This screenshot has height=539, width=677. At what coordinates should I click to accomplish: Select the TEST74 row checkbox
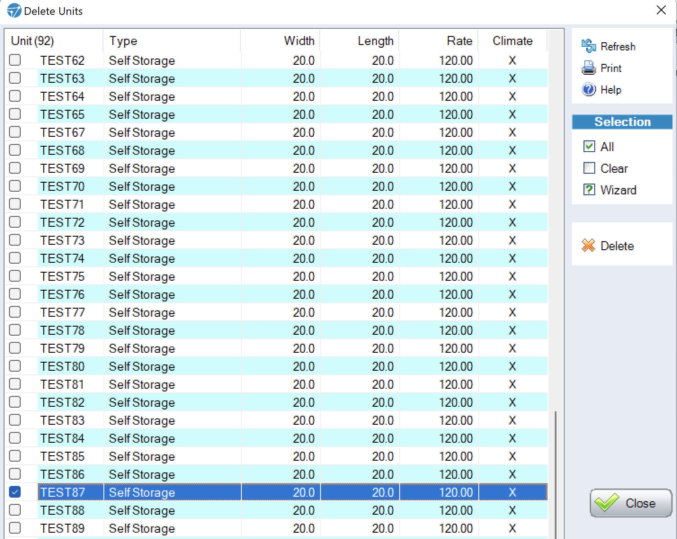pos(15,258)
